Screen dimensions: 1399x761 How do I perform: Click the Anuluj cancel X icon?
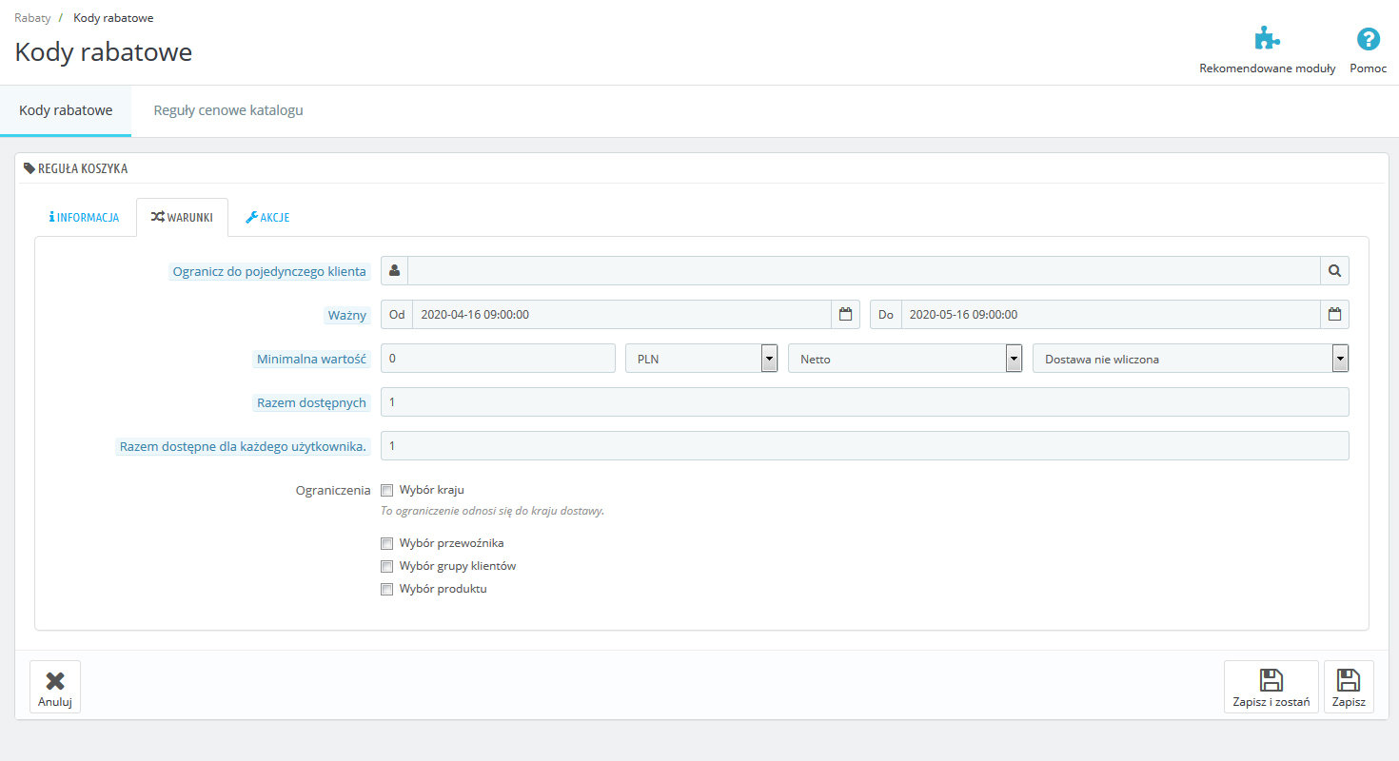tap(55, 680)
